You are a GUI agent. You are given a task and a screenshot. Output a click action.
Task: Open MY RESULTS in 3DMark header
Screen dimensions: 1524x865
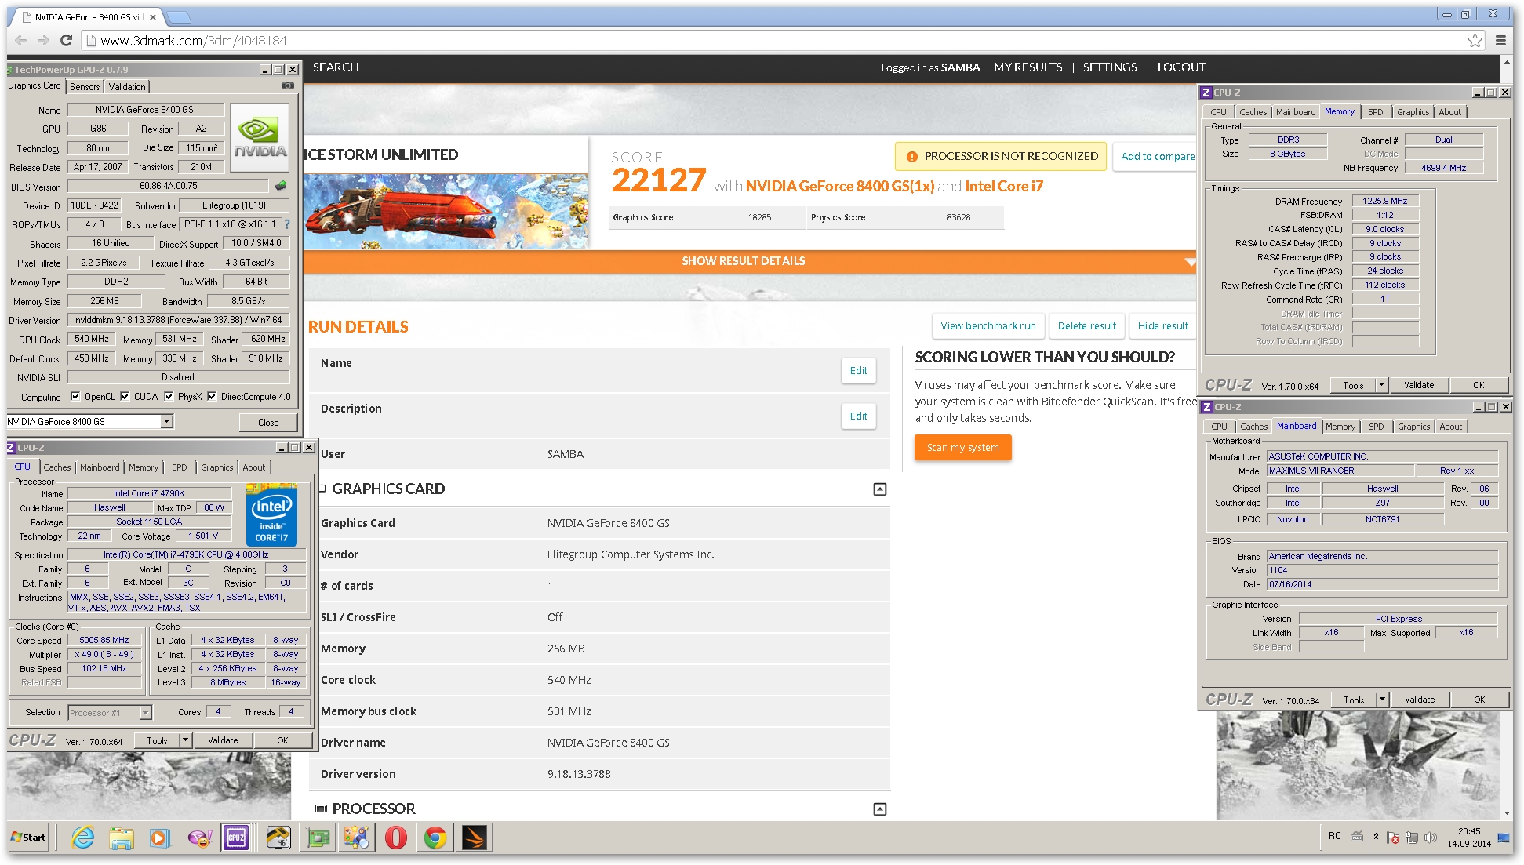1028,67
